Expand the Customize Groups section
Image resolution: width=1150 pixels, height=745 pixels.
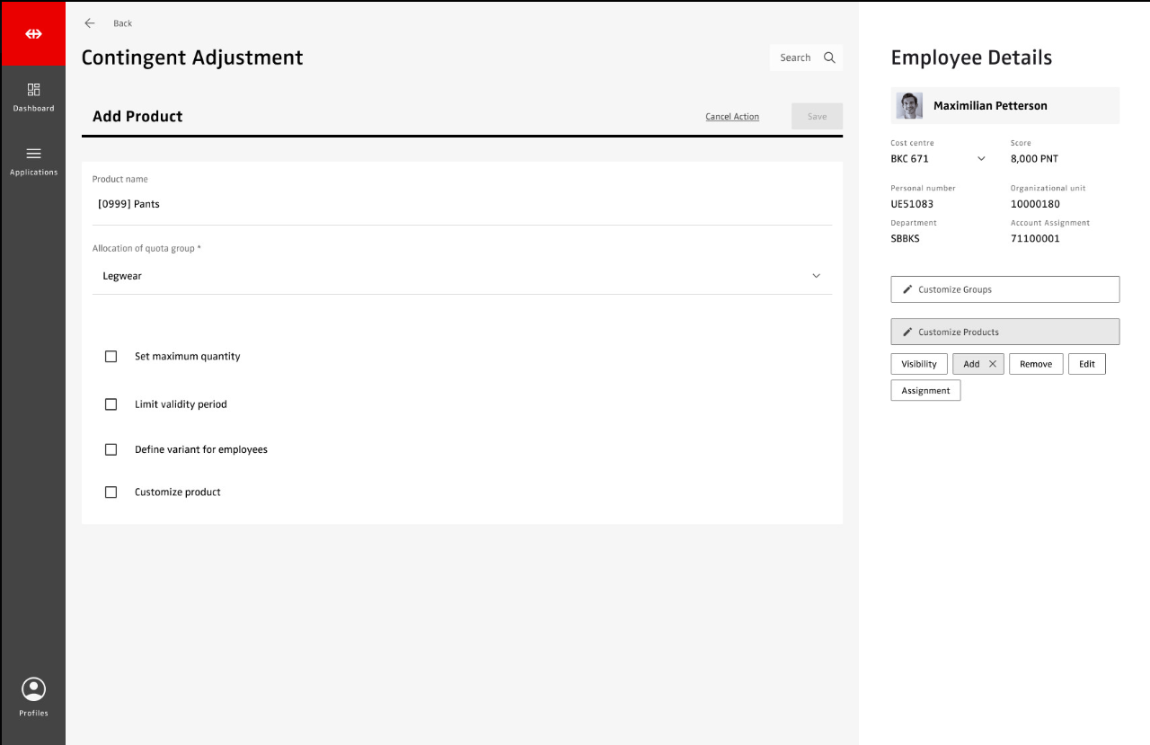1004,289
